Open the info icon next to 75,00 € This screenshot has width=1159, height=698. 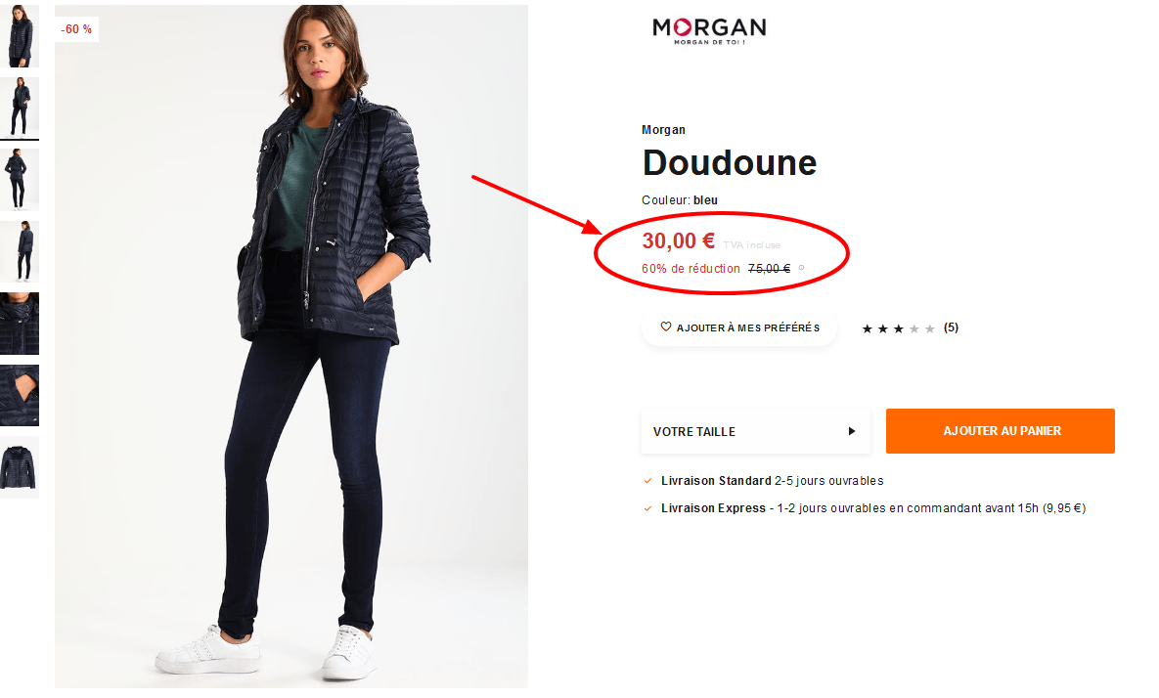(x=800, y=266)
